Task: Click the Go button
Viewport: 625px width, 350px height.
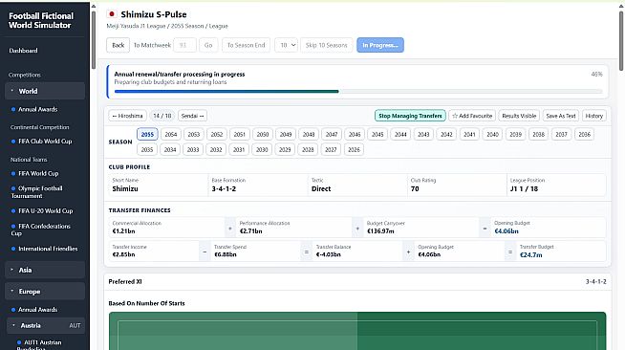Action: 208,45
